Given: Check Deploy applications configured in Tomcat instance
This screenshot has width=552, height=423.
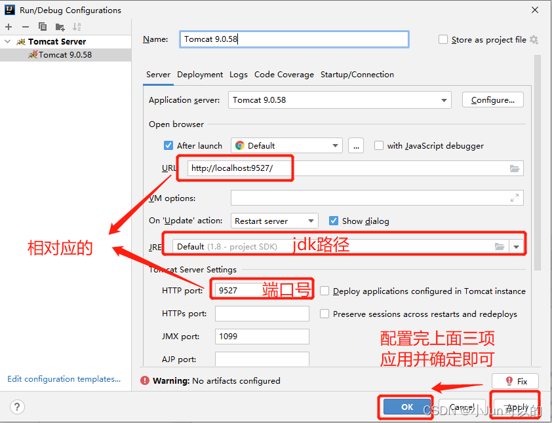Looking at the screenshot, I should click(325, 291).
